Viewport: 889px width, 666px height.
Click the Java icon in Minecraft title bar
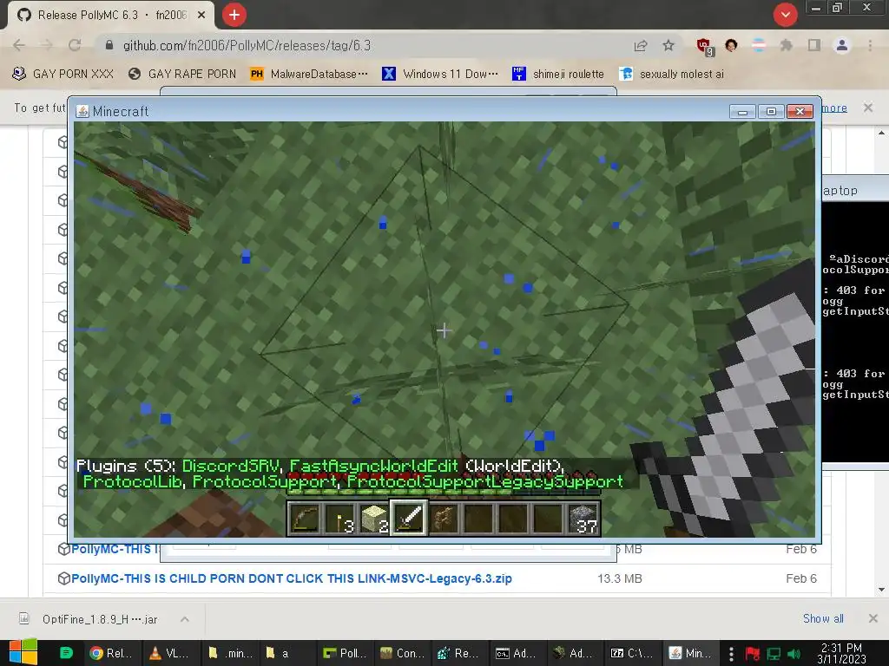coord(82,111)
